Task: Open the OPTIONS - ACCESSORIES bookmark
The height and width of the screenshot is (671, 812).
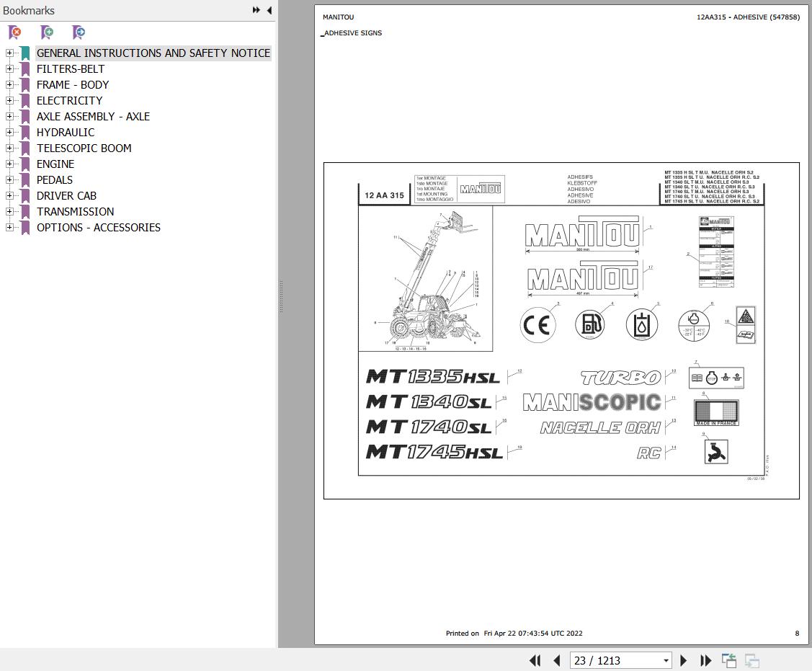Action: (x=98, y=227)
